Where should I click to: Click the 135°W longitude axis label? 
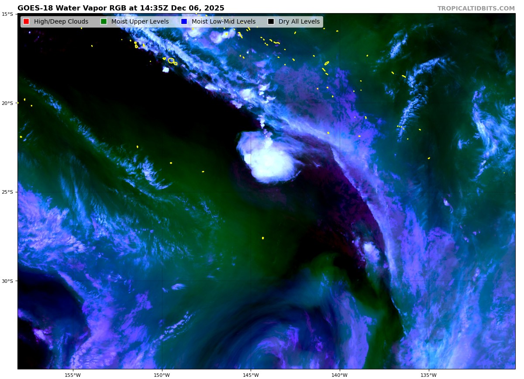[x=428, y=375]
